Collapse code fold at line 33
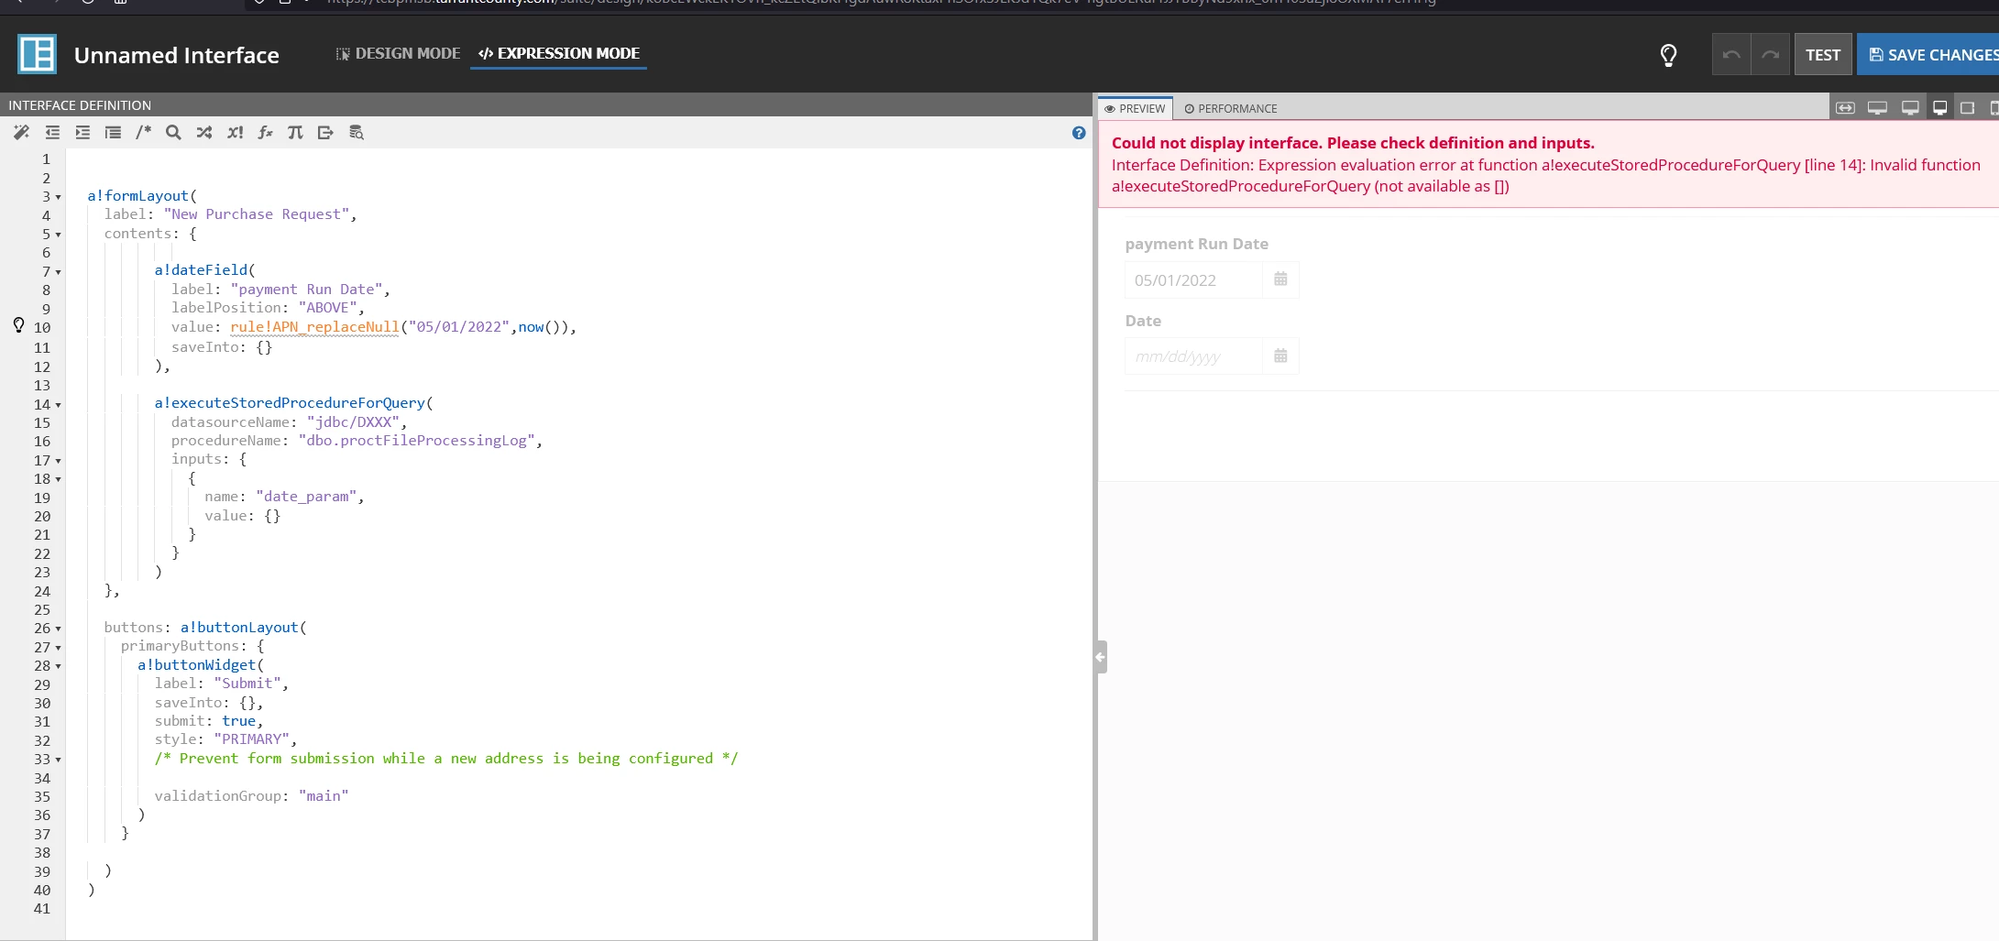Viewport: 1999px width, 941px height. click(59, 760)
